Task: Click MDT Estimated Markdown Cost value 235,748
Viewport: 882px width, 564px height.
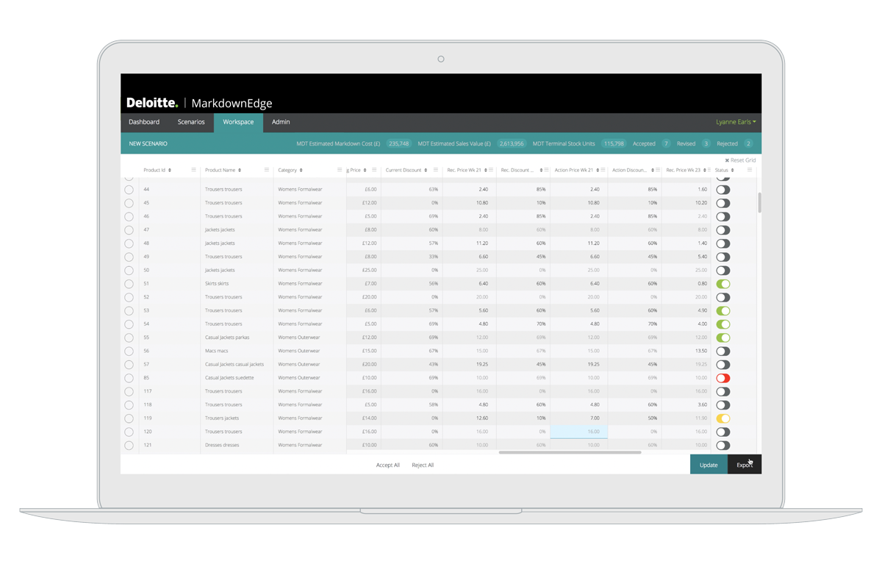Action: point(398,143)
